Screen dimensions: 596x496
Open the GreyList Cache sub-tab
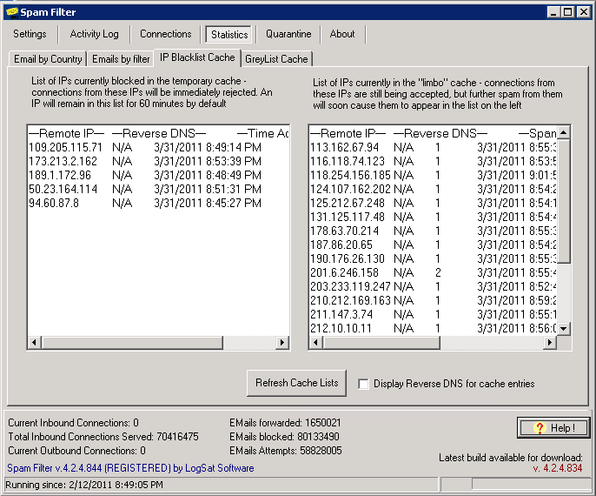276,58
